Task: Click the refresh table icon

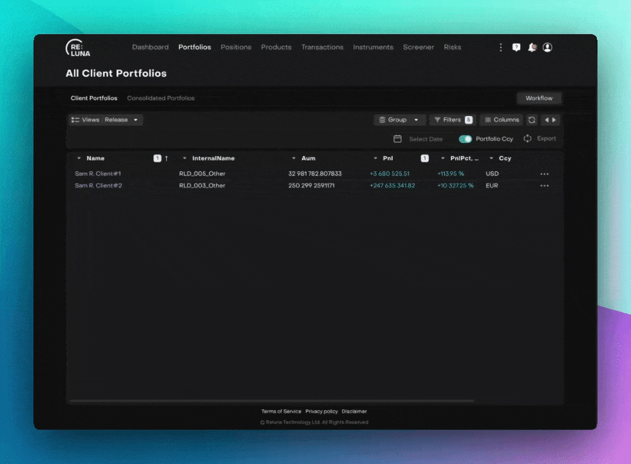Action: coord(532,120)
